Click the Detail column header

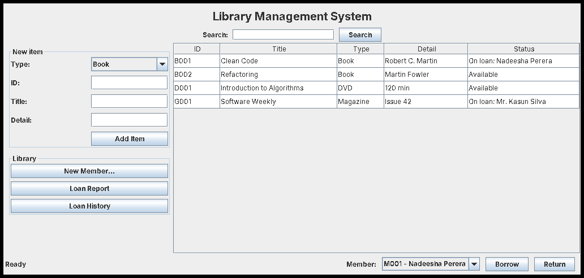pos(426,49)
